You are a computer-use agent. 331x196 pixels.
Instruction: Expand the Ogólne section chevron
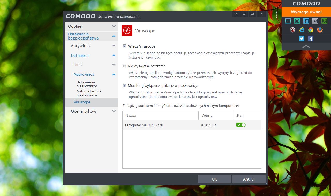click(x=114, y=26)
